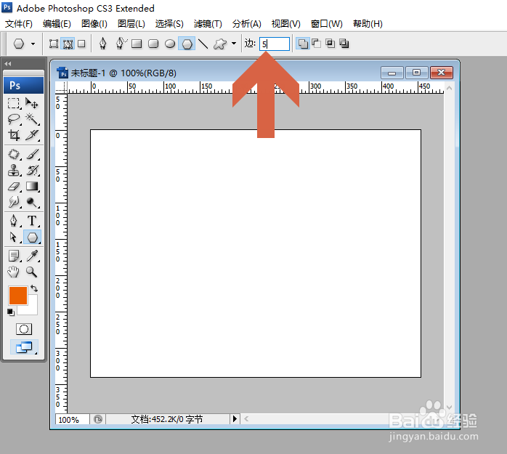Select the Horizontal Type tool
The image size is (507, 454).
pyautogui.click(x=32, y=221)
